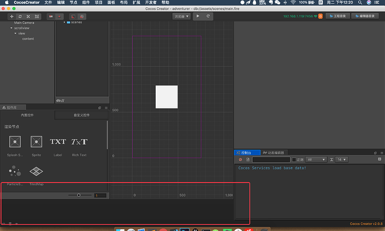Viewport: 385px width, 231px height.
Task: Collapse the view node in hierarchy
Action: [16, 33]
